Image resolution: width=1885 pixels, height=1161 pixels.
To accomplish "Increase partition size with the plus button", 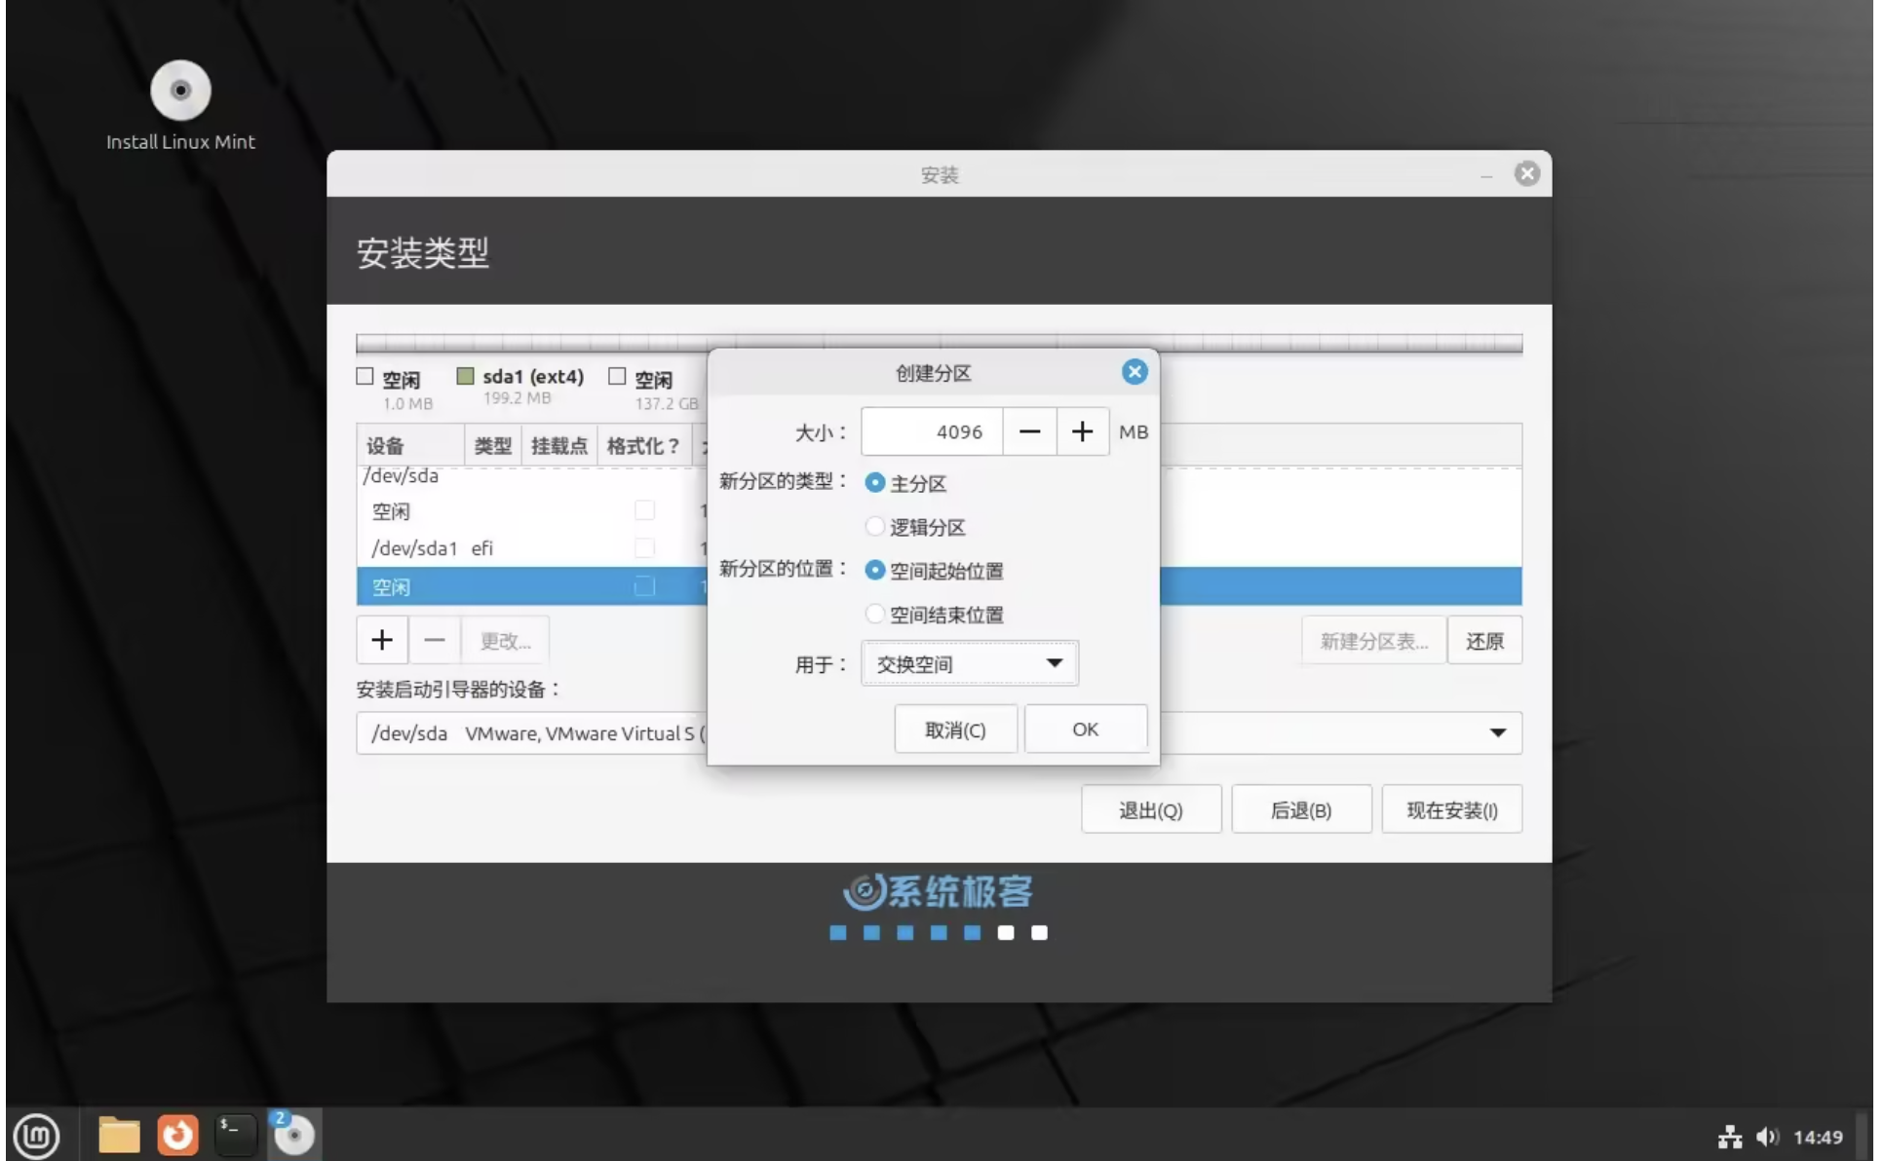I will point(1082,431).
